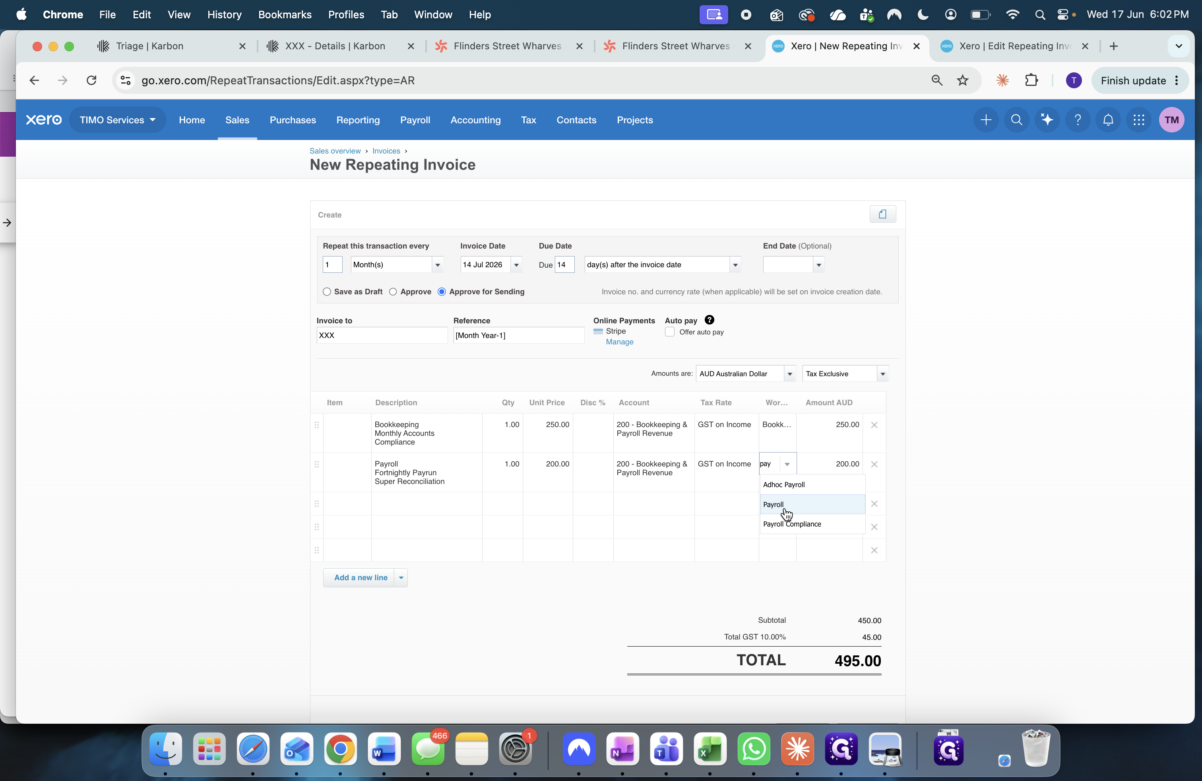Click the drag handle of the Bookkeeping row
The width and height of the screenshot is (1202, 781).
tap(317, 425)
